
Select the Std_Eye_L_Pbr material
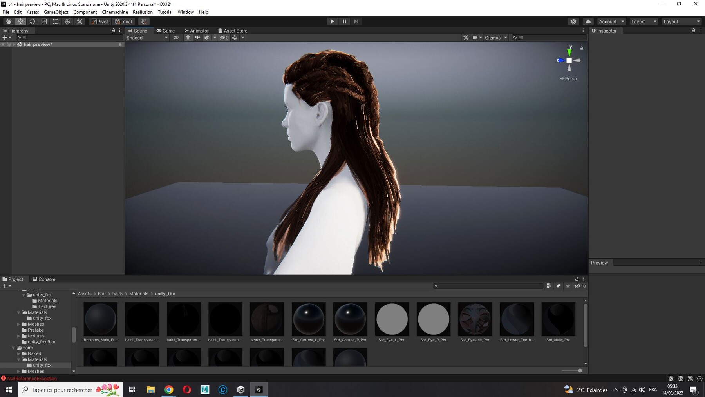[392, 322]
